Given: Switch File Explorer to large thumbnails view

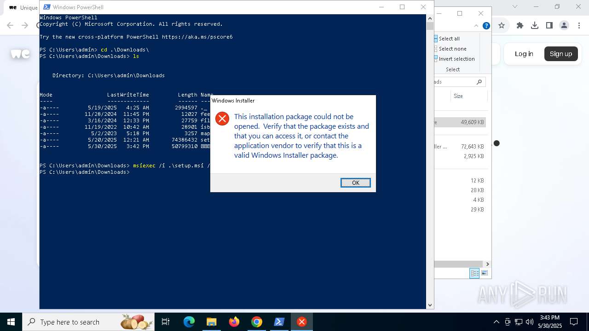Looking at the screenshot, I should [x=485, y=273].
